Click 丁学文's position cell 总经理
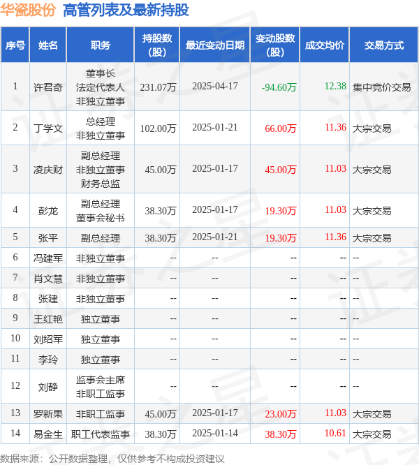The height and width of the screenshot is (465, 419). [x=101, y=128]
